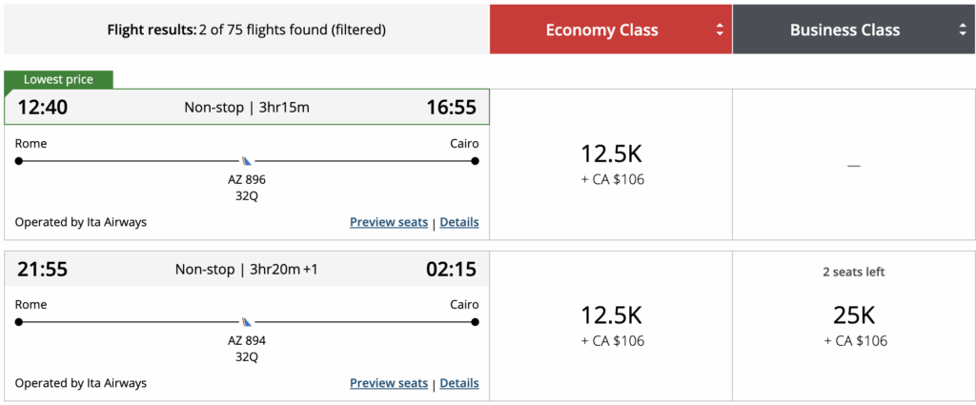Click the airline logo for flight AZ 894

(x=248, y=322)
